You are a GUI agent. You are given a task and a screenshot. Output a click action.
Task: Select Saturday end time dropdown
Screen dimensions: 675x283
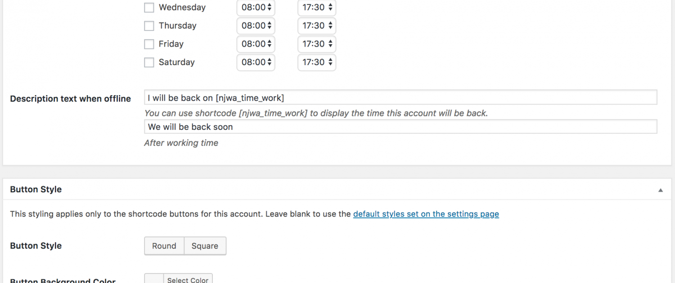[x=317, y=62]
